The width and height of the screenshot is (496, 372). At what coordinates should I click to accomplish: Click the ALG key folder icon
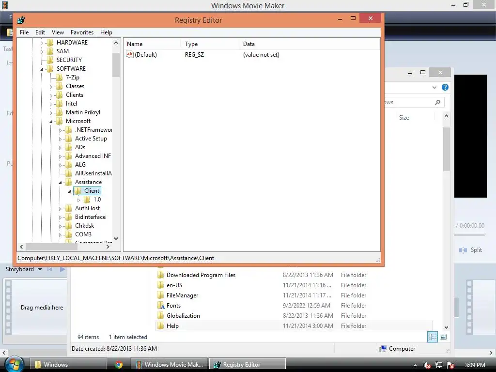pyautogui.click(x=68, y=165)
